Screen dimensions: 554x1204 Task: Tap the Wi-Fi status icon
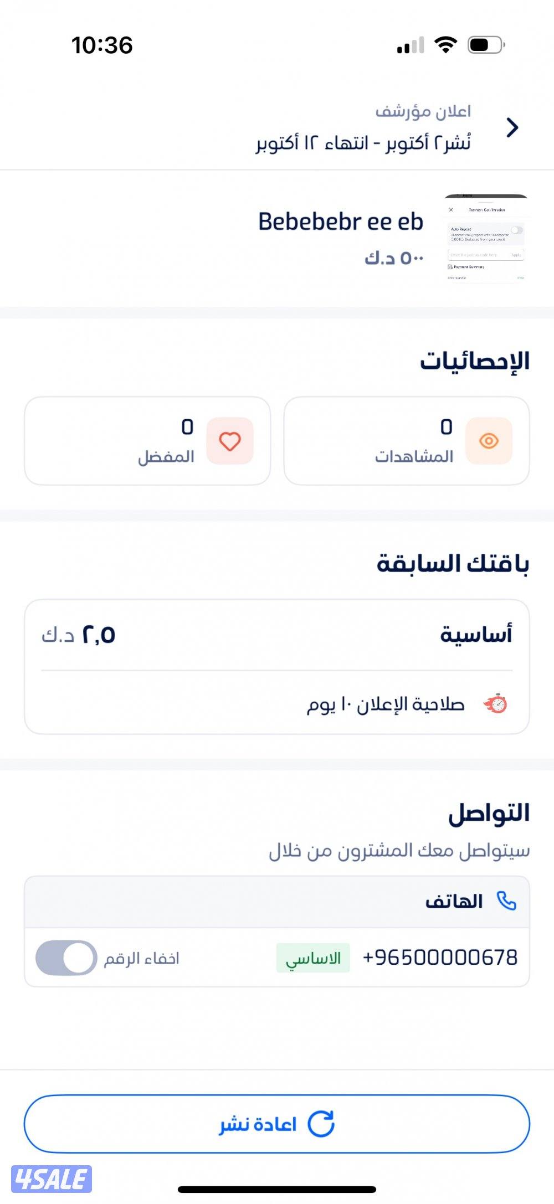[x=445, y=44]
